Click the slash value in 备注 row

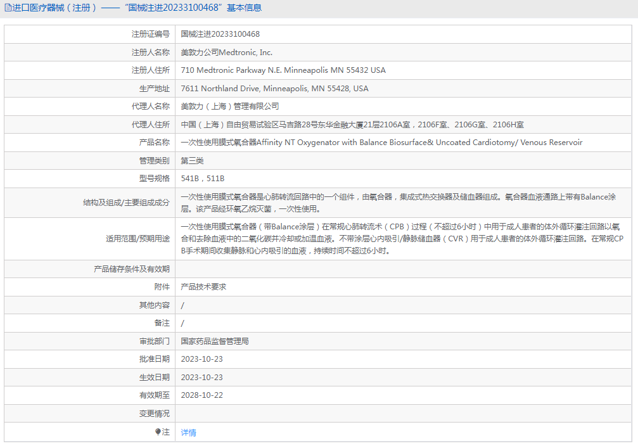(182, 323)
